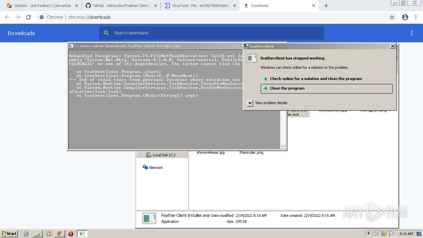Open the network status tray icon
423x238 pixels.
coord(384,234)
